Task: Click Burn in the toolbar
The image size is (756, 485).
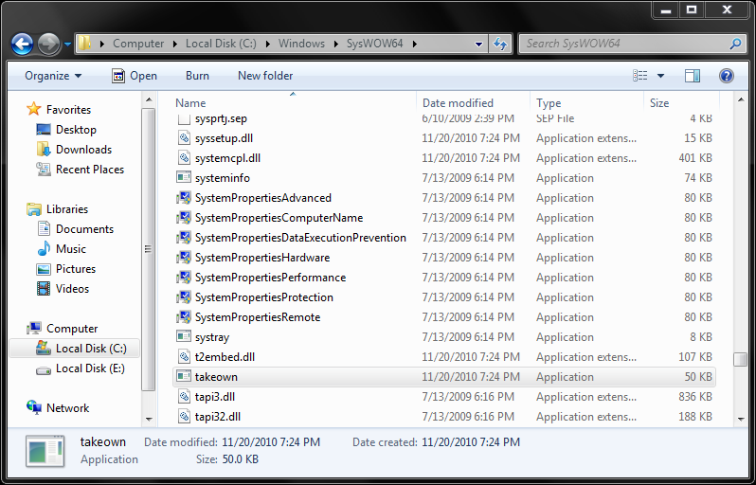Action: coord(197,76)
